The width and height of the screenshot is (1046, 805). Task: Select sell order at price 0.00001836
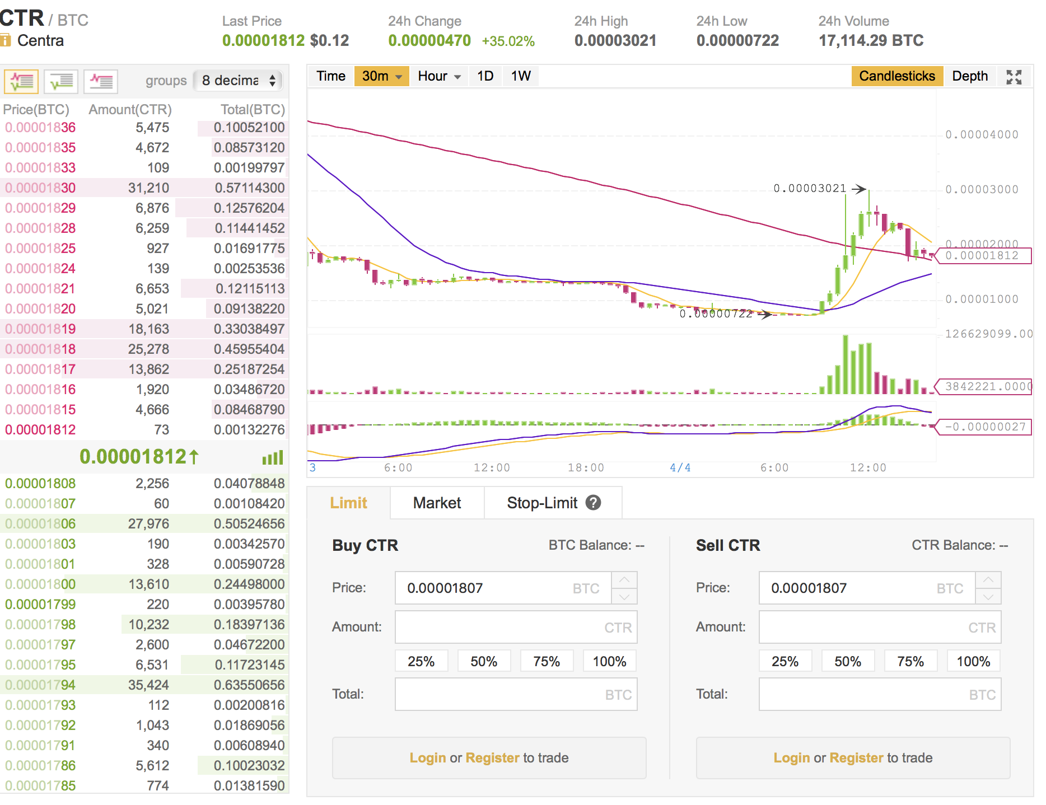coord(144,128)
